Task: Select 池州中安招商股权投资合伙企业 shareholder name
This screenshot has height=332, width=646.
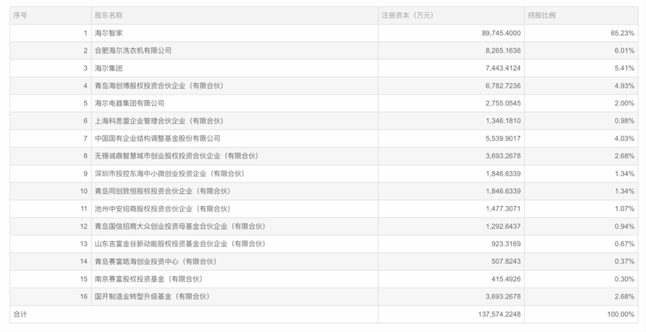Action: tap(162, 208)
